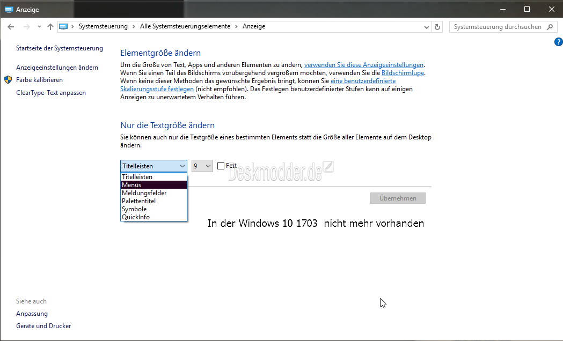Choose Titelleisten in the dropdown list
This screenshot has height=341, width=563.
[153, 177]
